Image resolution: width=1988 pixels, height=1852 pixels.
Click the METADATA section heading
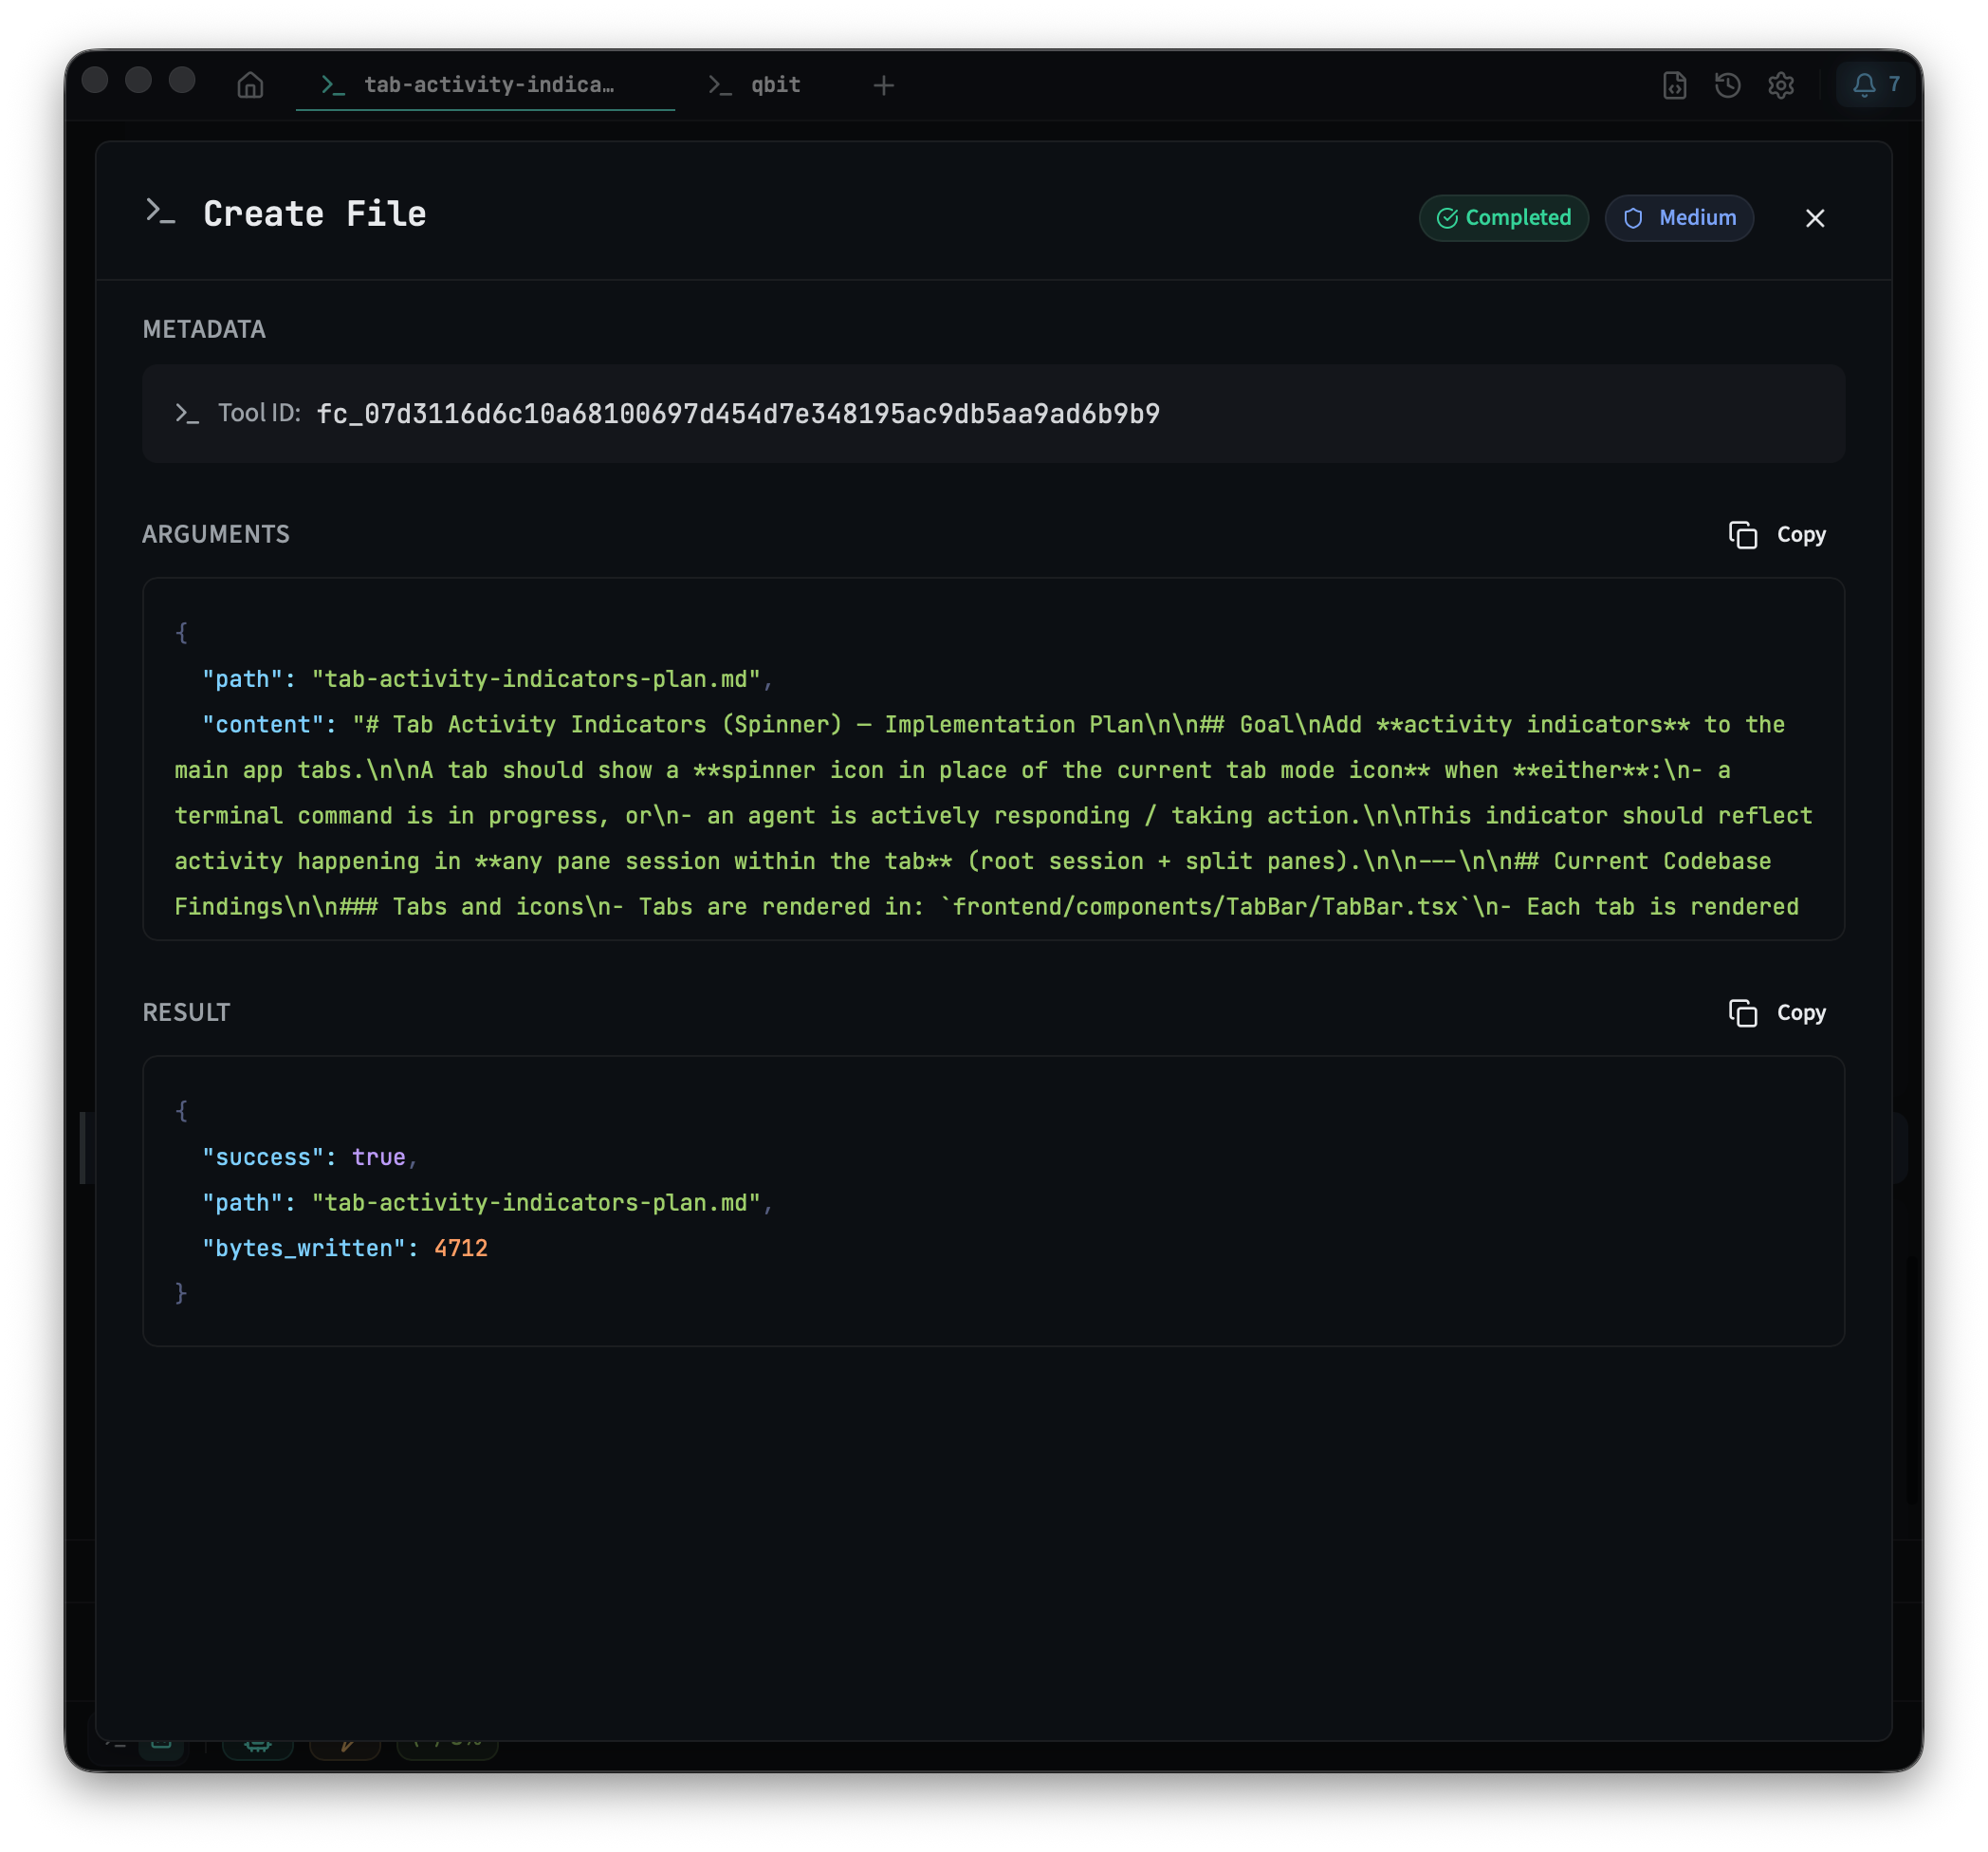click(204, 330)
